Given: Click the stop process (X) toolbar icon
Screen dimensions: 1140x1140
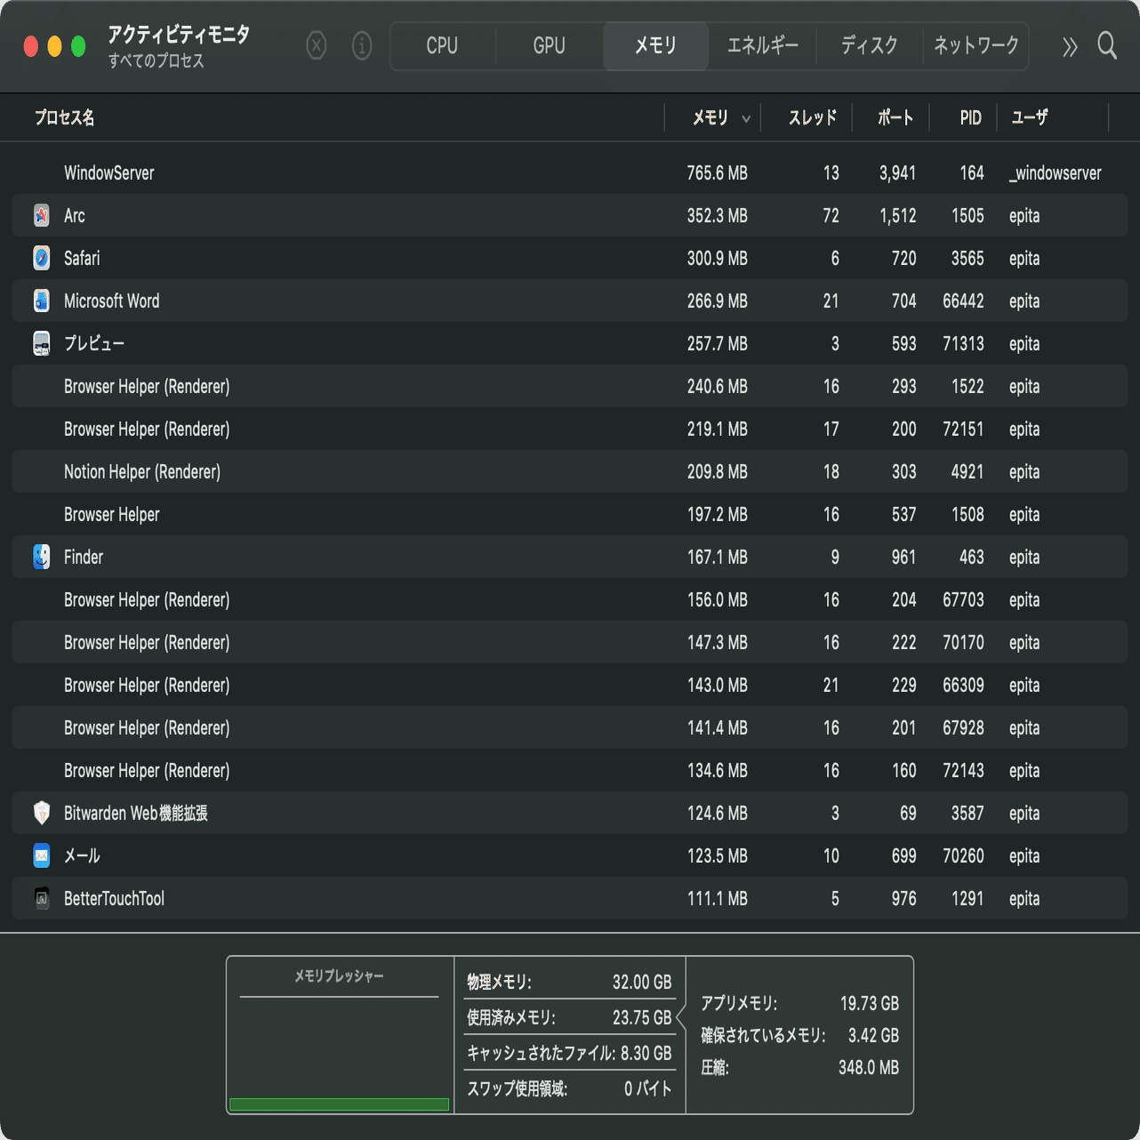Looking at the screenshot, I should 317,45.
